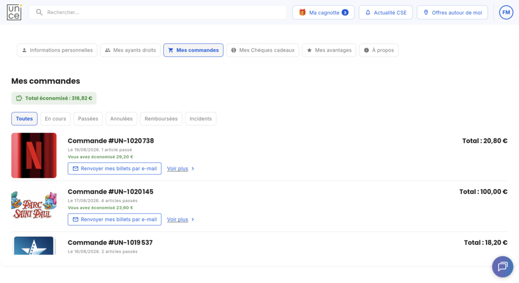Viewport: 519px width, 283px height.
Task: Click Total économisé 316,82 € badge
Action: 54,98
